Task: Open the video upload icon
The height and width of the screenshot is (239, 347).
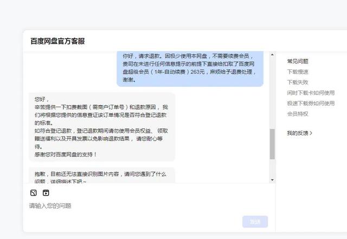Action: 46,193
